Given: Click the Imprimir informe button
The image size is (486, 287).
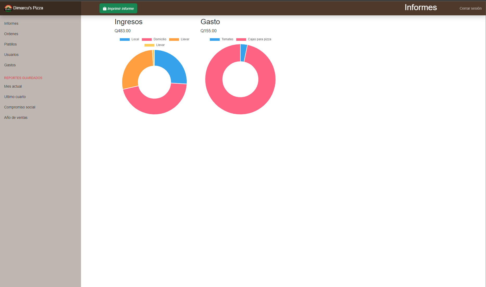Looking at the screenshot, I should 118,8.
